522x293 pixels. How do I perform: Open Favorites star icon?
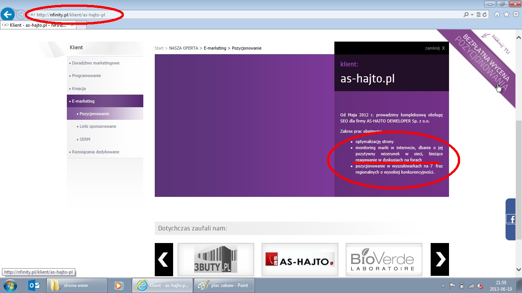(506, 14)
